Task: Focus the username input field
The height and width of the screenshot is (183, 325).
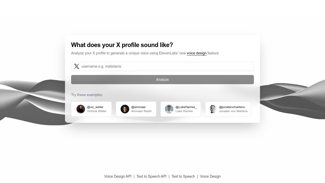Action: click(162, 66)
